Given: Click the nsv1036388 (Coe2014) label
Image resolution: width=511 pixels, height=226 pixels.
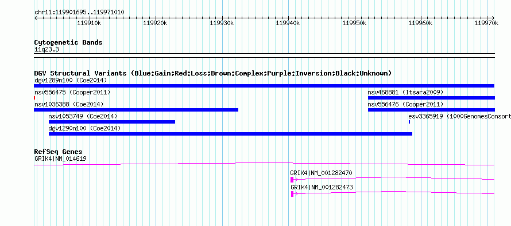Looking at the screenshot, I should [69, 104].
